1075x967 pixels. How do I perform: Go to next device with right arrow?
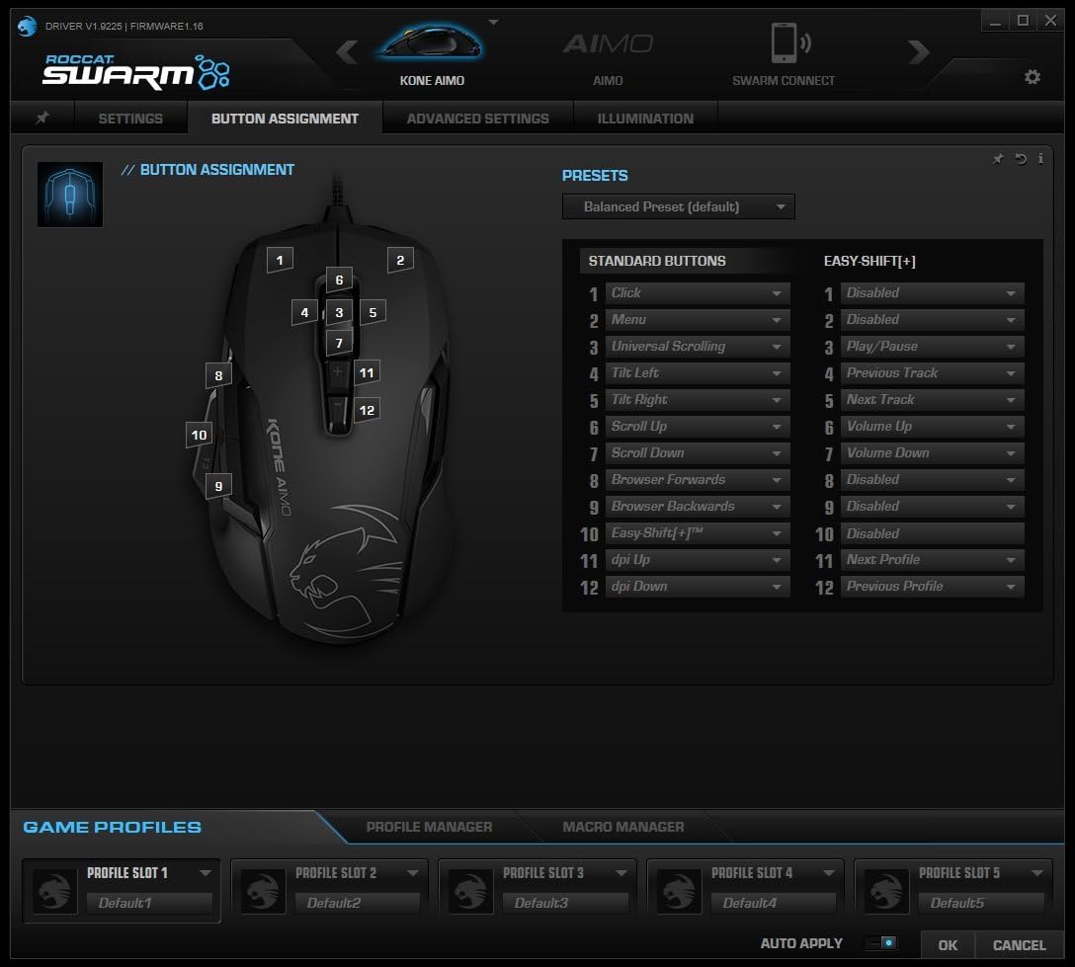(x=918, y=51)
